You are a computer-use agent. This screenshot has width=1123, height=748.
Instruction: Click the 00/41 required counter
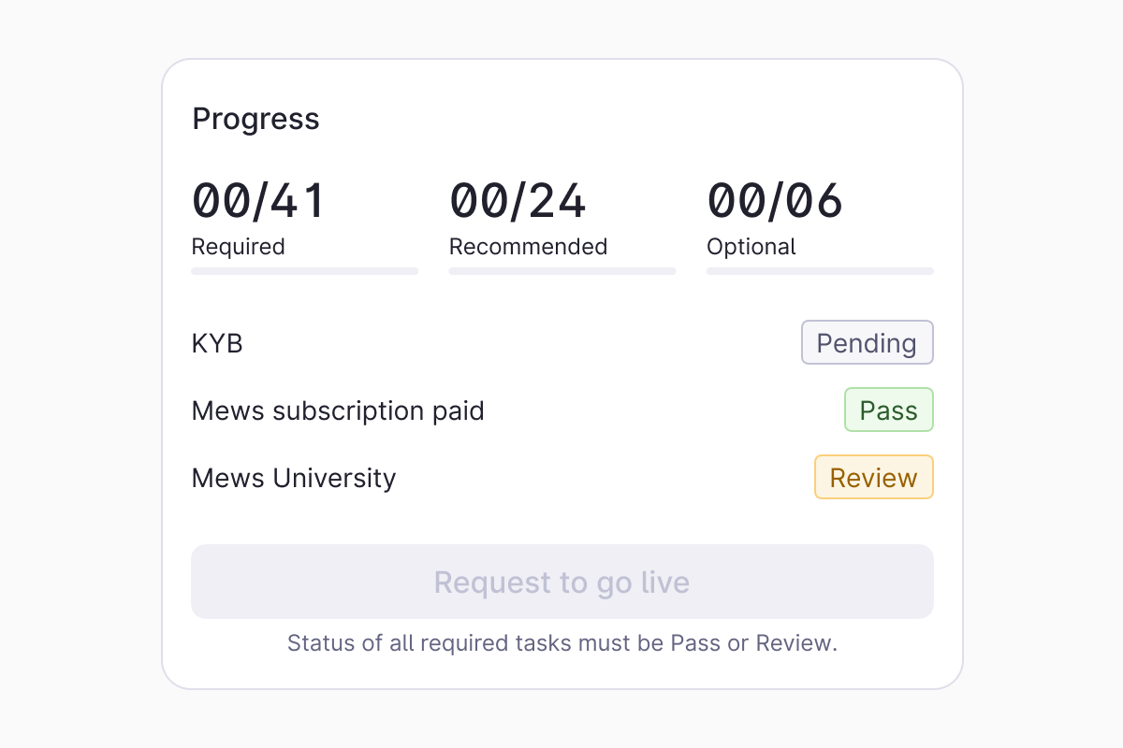[x=258, y=201]
